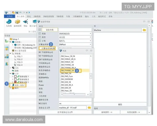
Task: Open the 文件(F) file menu
Action: click(x=10, y=16)
